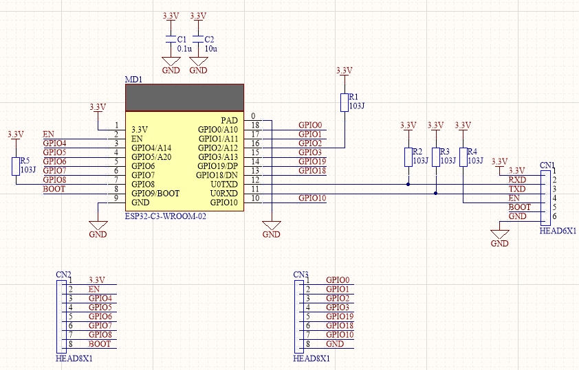The image size is (579, 370).
Task: Click the GND symbol near connector CN1
Action: [500, 238]
